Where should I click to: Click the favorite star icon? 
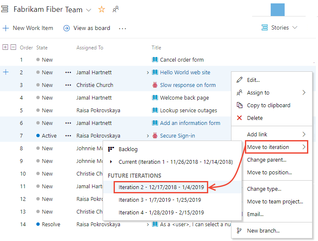(101, 9)
